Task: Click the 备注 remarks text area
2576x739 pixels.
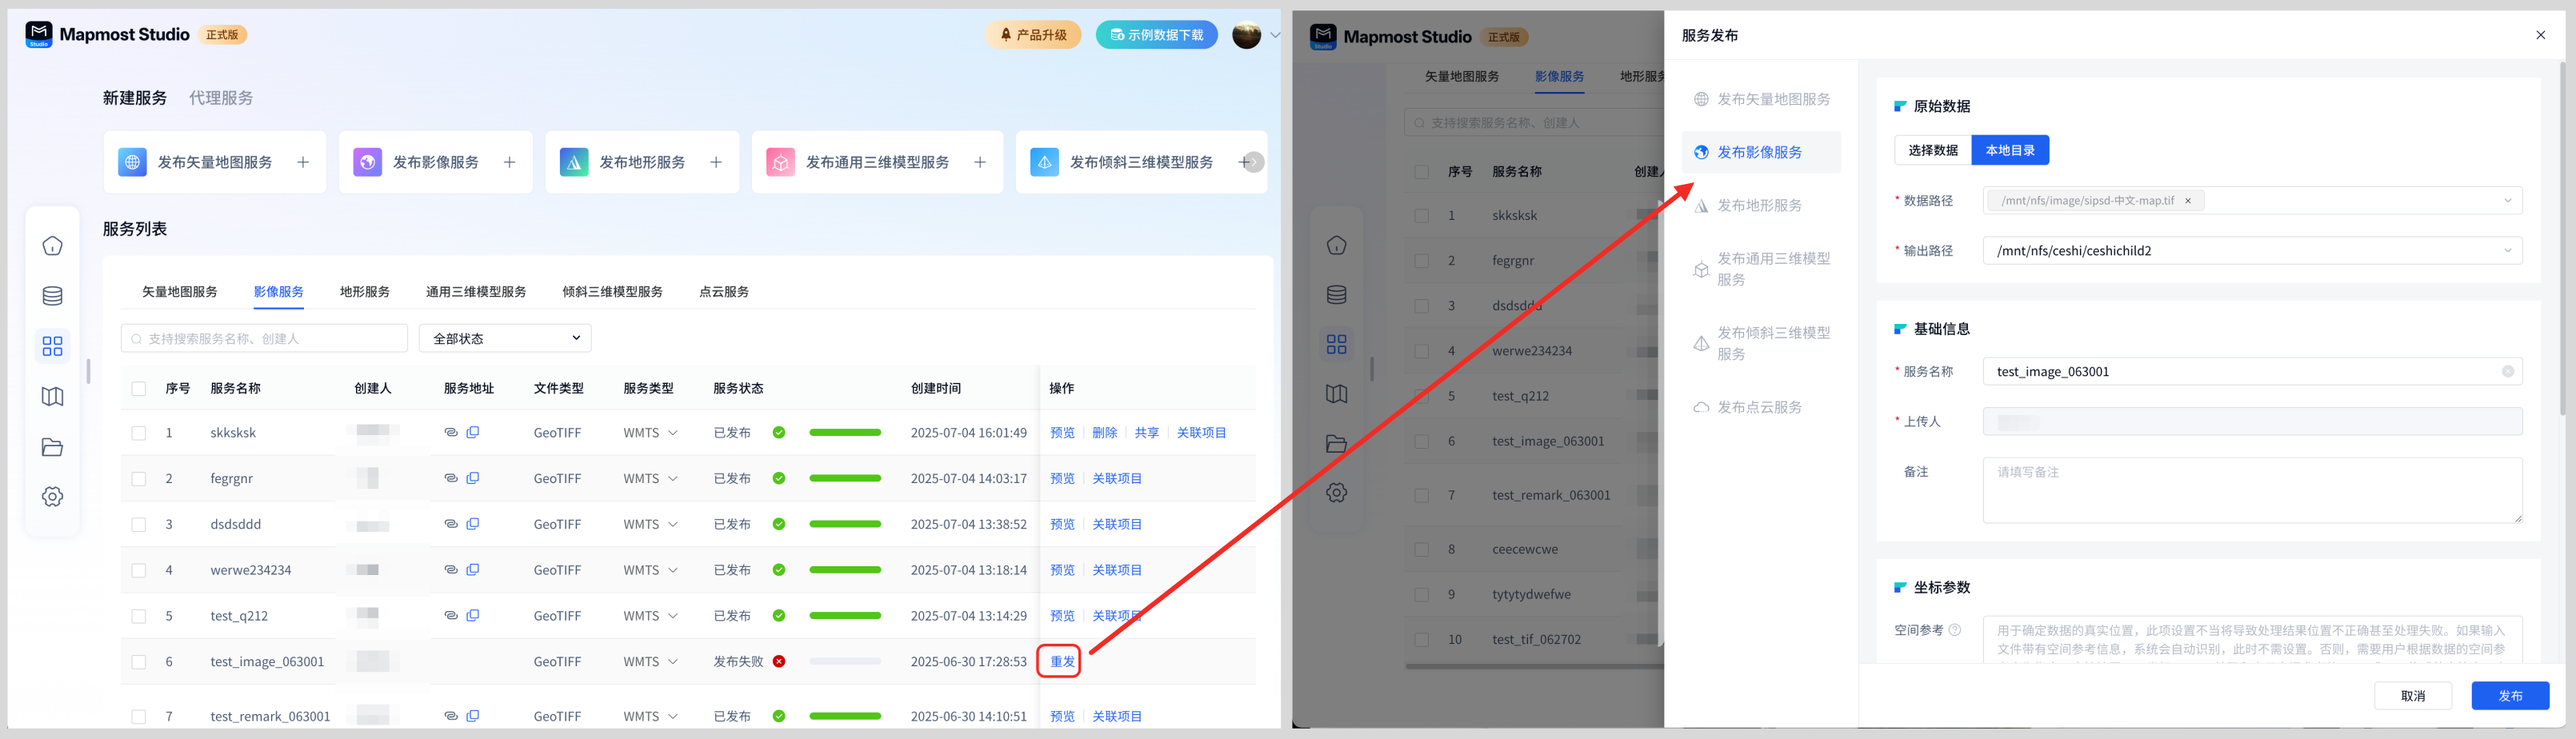Action: point(2251,490)
